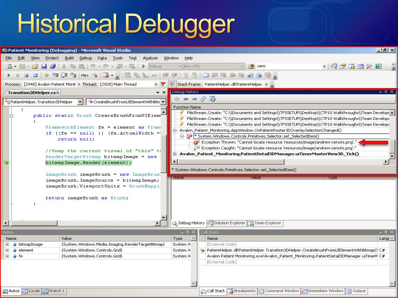398x298 pixels.
Task: Click the Step Over icon
Action: [x=64, y=75]
